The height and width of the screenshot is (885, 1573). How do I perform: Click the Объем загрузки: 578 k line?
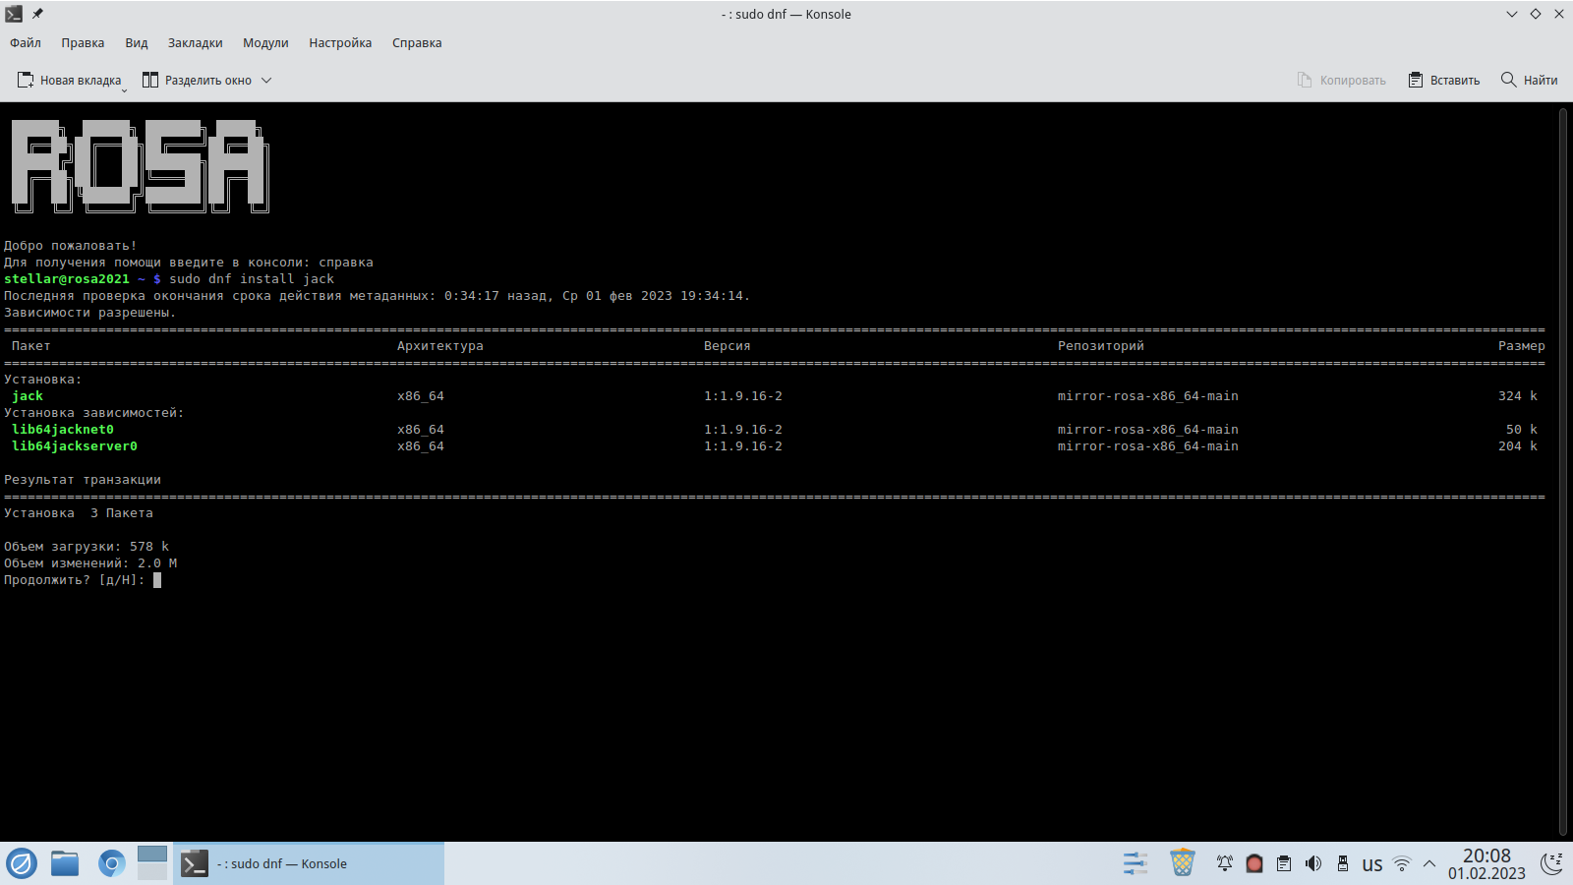[x=87, y=547]
